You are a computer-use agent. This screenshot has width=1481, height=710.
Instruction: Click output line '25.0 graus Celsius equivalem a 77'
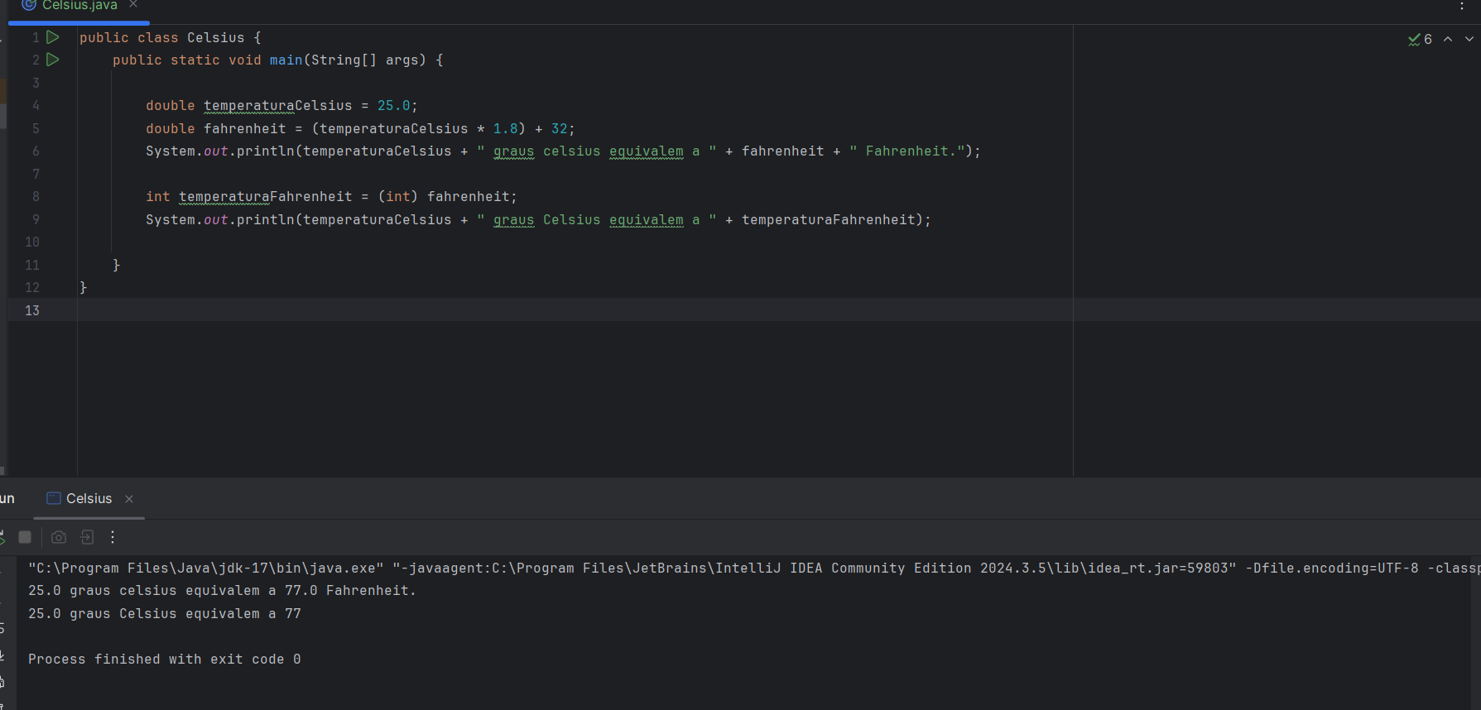(165, 614)
